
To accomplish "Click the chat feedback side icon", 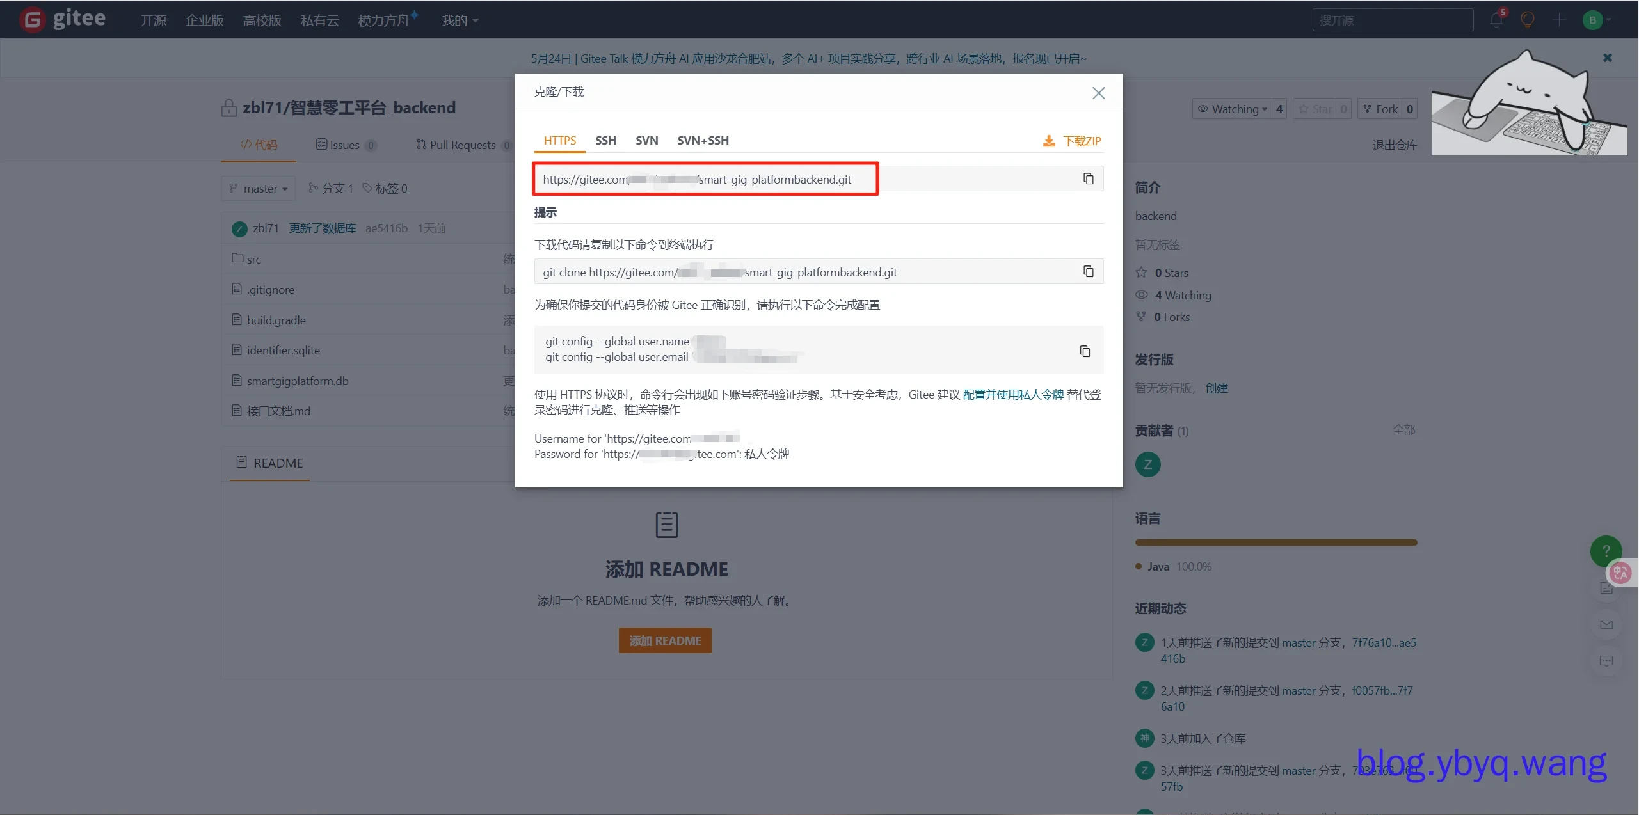I will (x=1606, y=661).
